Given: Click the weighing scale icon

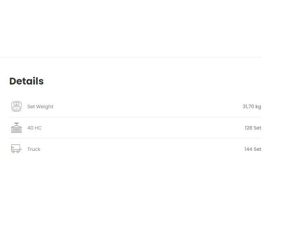Looking at the screenshot, I should (x=16, y=107).
